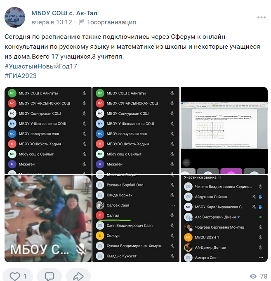The image size is (271, 281).
Task: Open hashtag #УшастыйНовыйГод17
Action: 41,66
